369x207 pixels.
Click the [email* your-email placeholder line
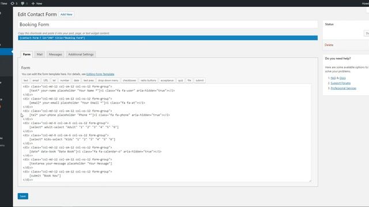87,103
